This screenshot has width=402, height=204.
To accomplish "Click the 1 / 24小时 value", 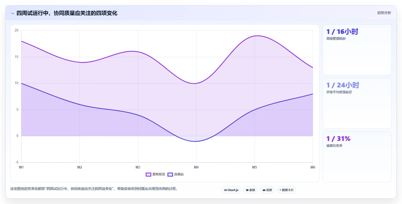I will point(343,85).
